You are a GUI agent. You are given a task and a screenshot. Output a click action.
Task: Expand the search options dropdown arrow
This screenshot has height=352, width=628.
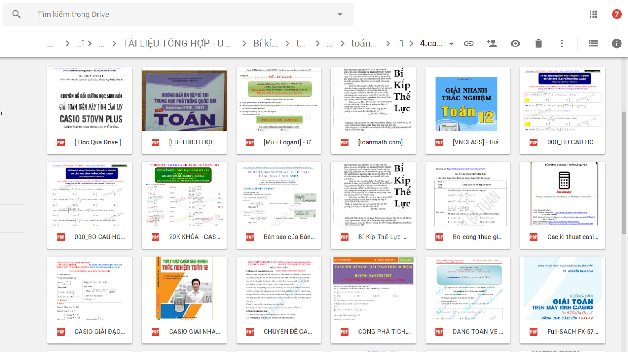(x=340, y=15)
